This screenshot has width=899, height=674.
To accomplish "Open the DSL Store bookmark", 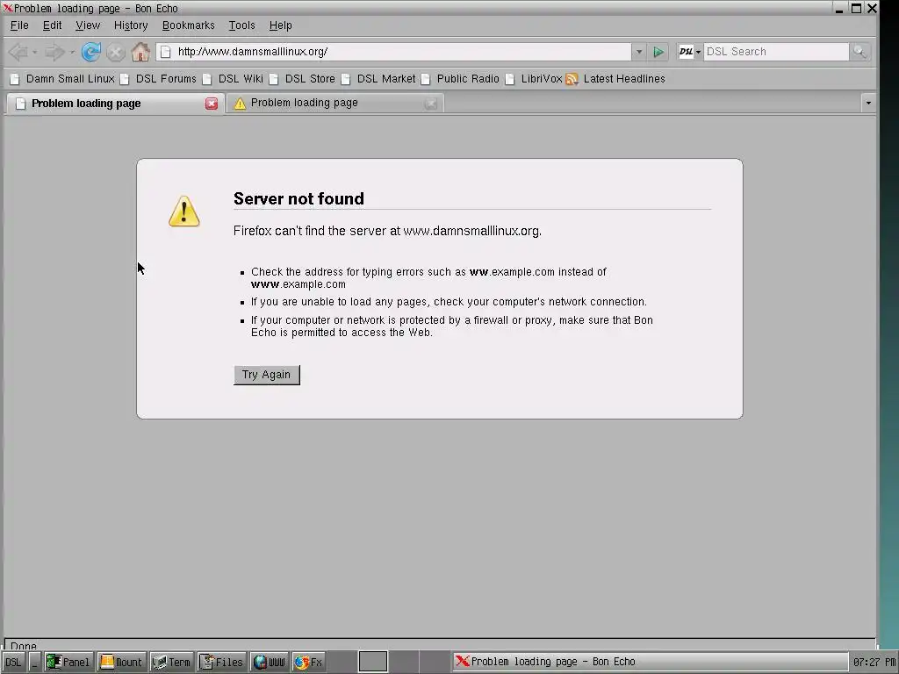I will 302,78.
